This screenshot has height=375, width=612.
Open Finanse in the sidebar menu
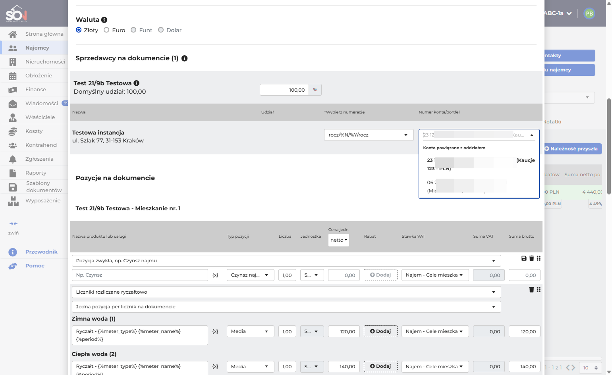point(36,90)
